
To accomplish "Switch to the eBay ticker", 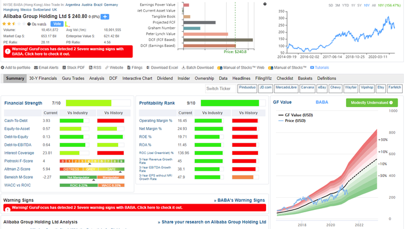I will (322, 88).
